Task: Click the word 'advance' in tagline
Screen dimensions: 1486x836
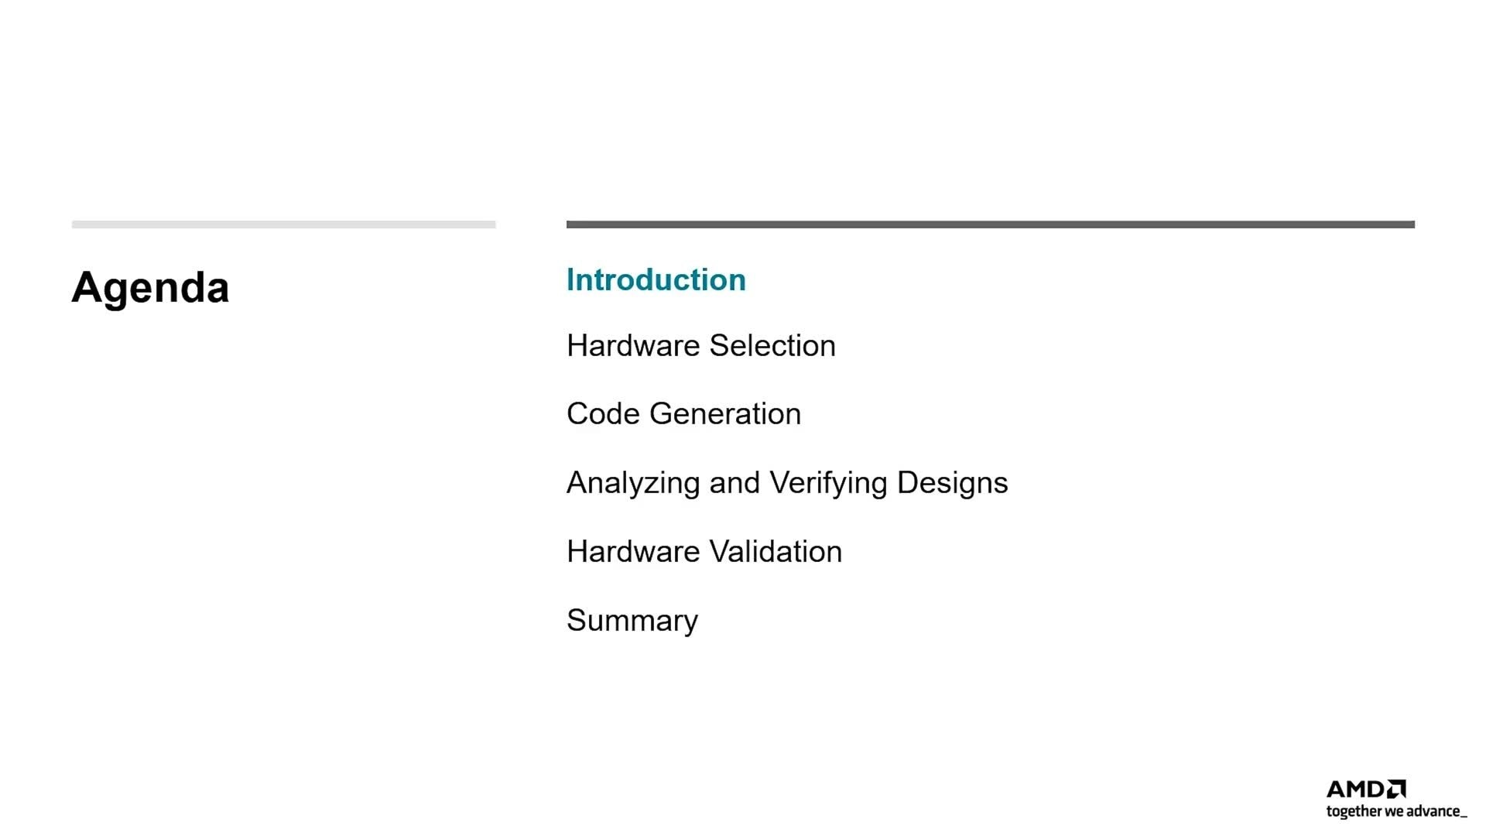Action: [1432, 811]
